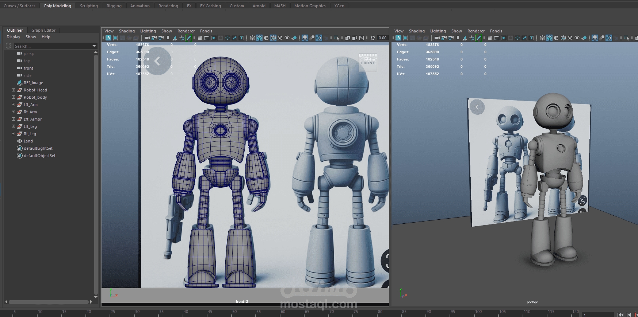Toggle the green grease pencil tool in front viewport

coord(189,38)
